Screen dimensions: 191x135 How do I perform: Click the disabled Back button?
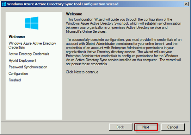pos(120,127)
